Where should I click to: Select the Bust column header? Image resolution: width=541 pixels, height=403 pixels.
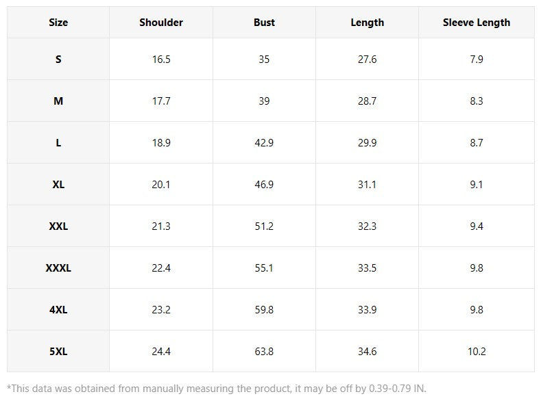point(264,23)
